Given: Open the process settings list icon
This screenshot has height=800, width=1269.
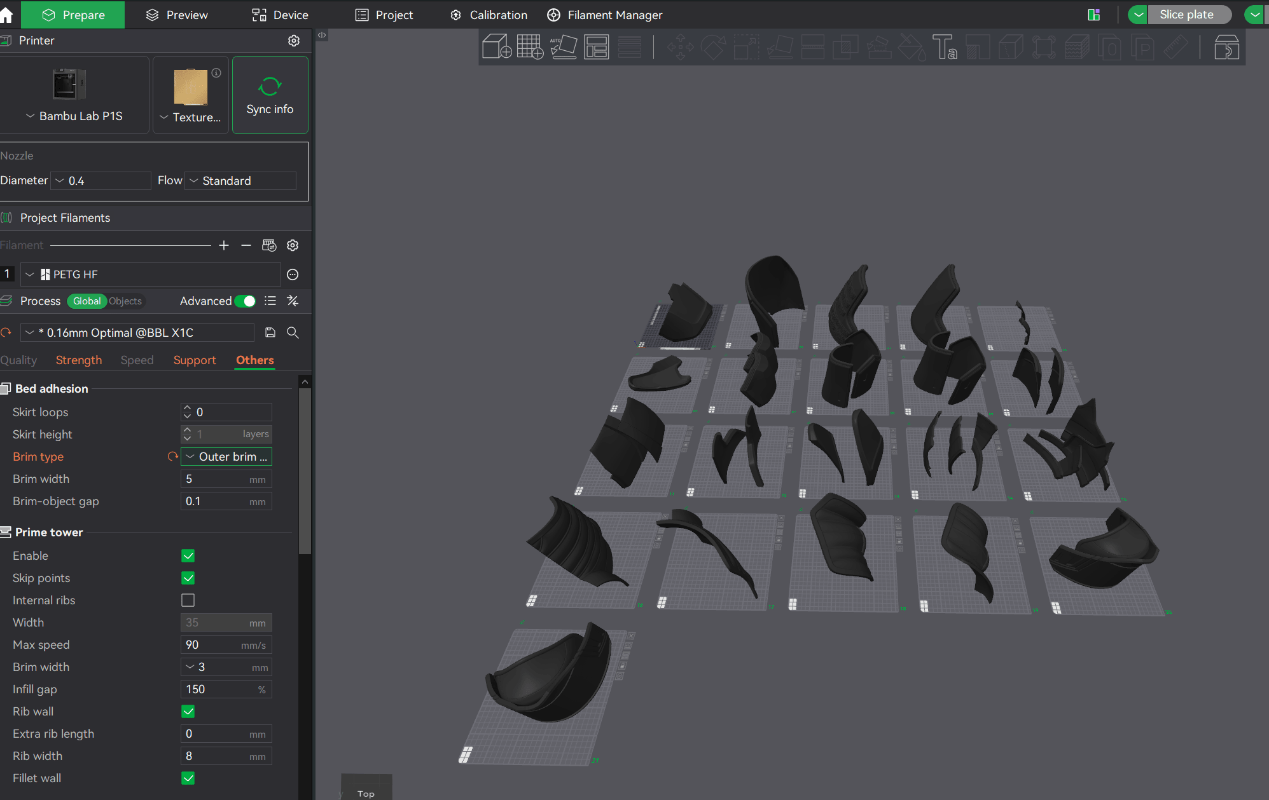Looking at the screenshot, I should [270, 301].
